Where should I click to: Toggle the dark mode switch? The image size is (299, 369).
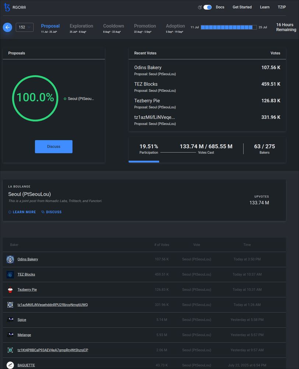tap(207, 7)
